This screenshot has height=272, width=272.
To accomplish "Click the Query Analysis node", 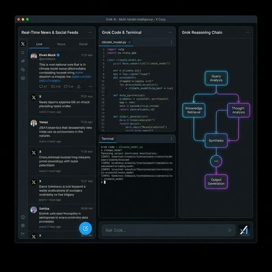I will (216, 78).
